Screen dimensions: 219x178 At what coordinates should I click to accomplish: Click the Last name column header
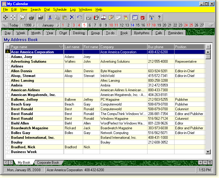coord(73,47)
